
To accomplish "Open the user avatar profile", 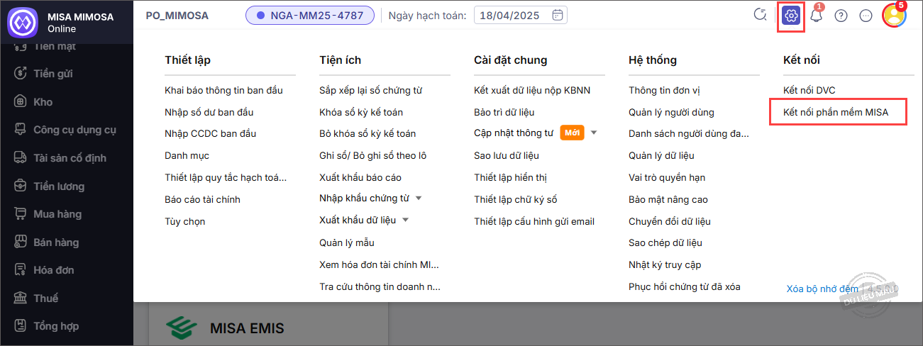I will click(x=894, y=16).
